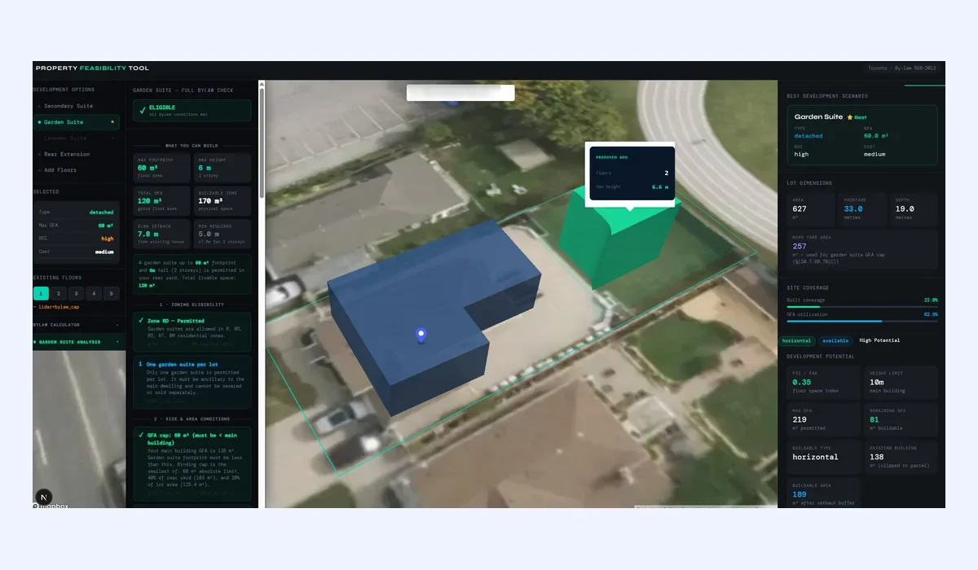
Task: Open the Garden Suite best scenario card
Action: coord(862,135)
